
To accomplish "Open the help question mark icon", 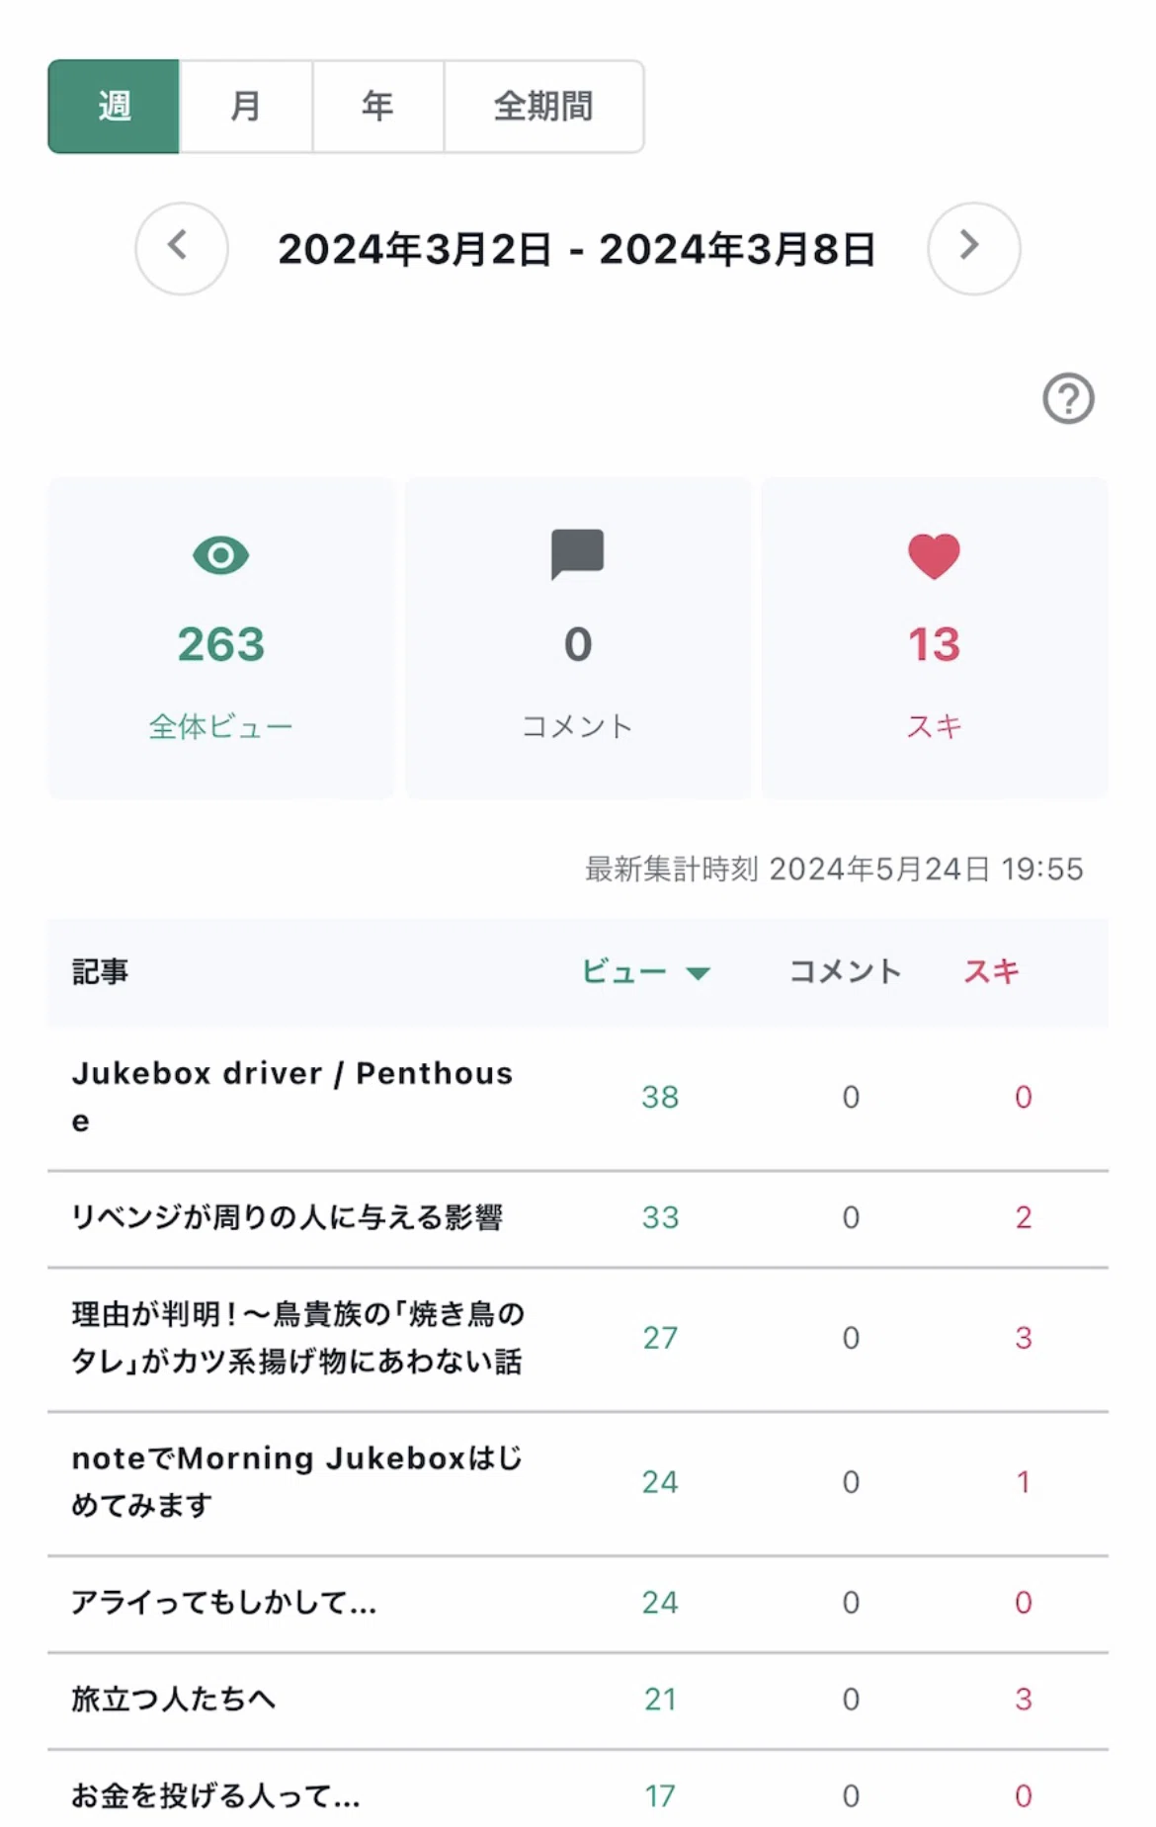I will 1068,399.
